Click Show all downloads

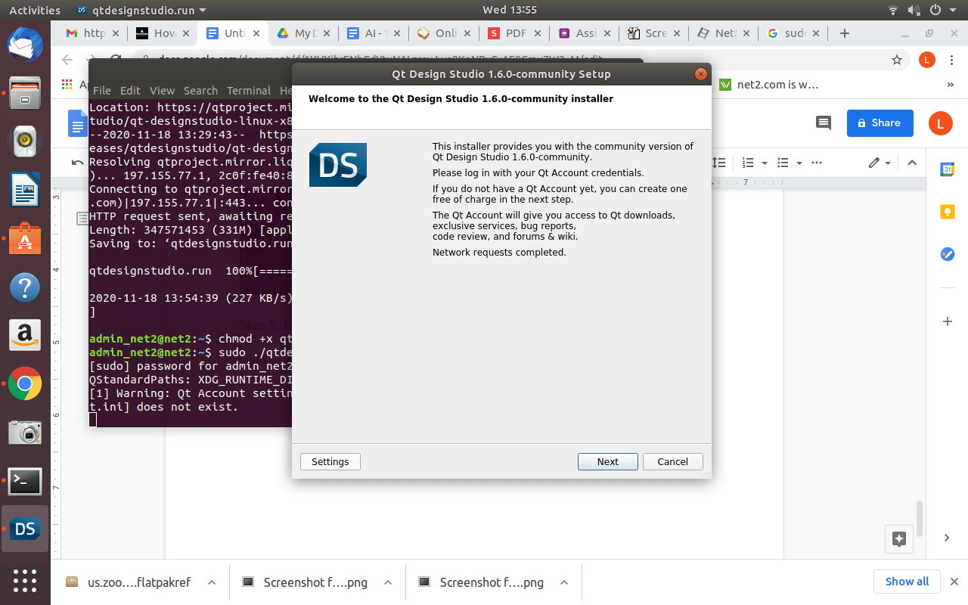tap(907, 582)
